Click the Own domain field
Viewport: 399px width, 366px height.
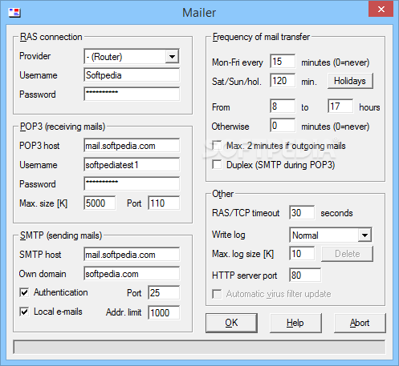tap(132, 274)
